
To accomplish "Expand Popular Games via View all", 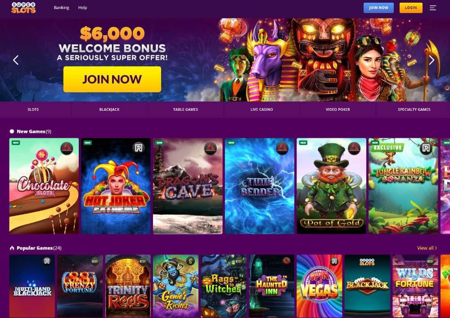I will pyautogui.click(x=427, y=248).
